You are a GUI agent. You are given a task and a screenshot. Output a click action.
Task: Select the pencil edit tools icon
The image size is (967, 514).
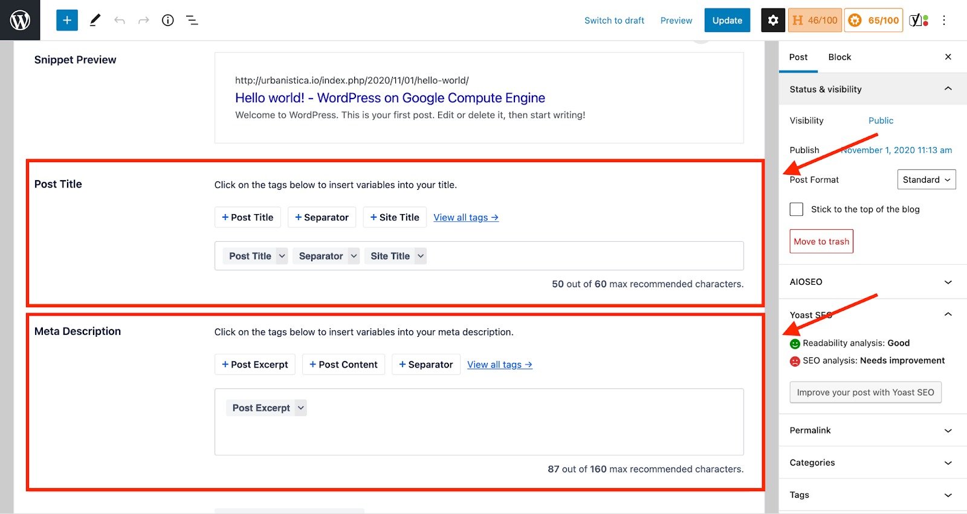[95, 20]
